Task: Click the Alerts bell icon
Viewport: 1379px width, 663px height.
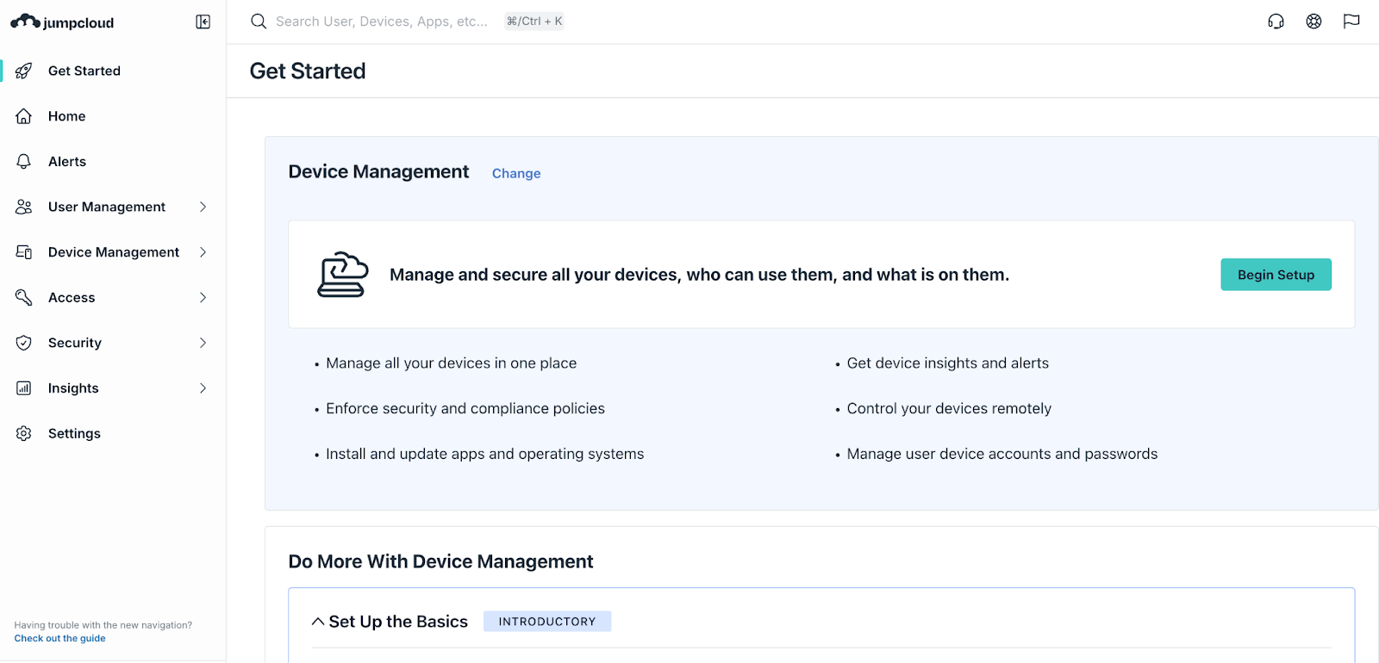Action: [24, 162]
